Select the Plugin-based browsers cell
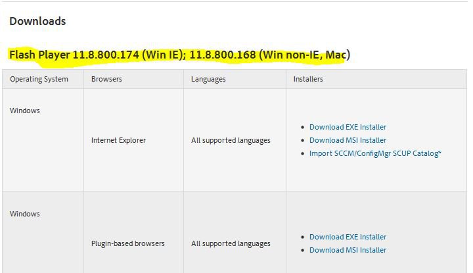The image size is (473, 273). 127,243
